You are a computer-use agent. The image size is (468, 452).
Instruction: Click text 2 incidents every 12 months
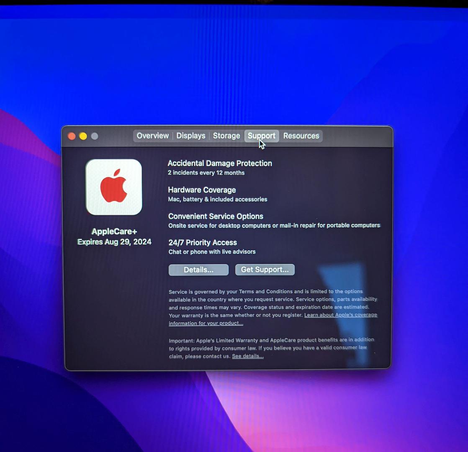[x=206, y=173]
